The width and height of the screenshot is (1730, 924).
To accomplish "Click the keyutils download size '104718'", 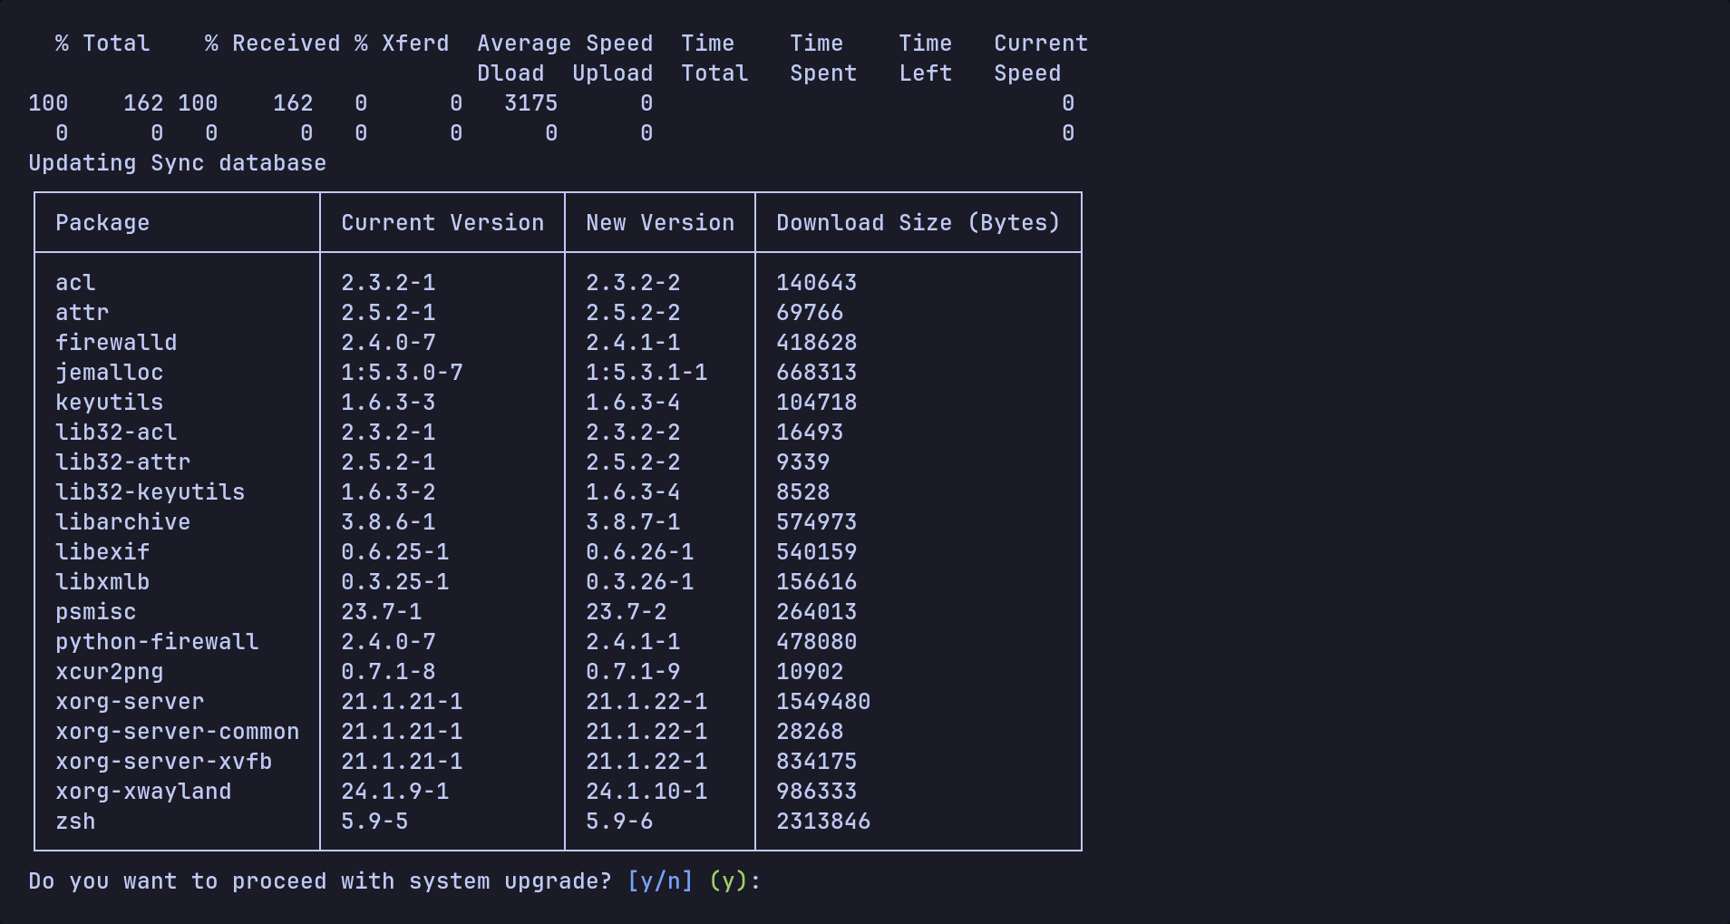I will tap(817, 403).
